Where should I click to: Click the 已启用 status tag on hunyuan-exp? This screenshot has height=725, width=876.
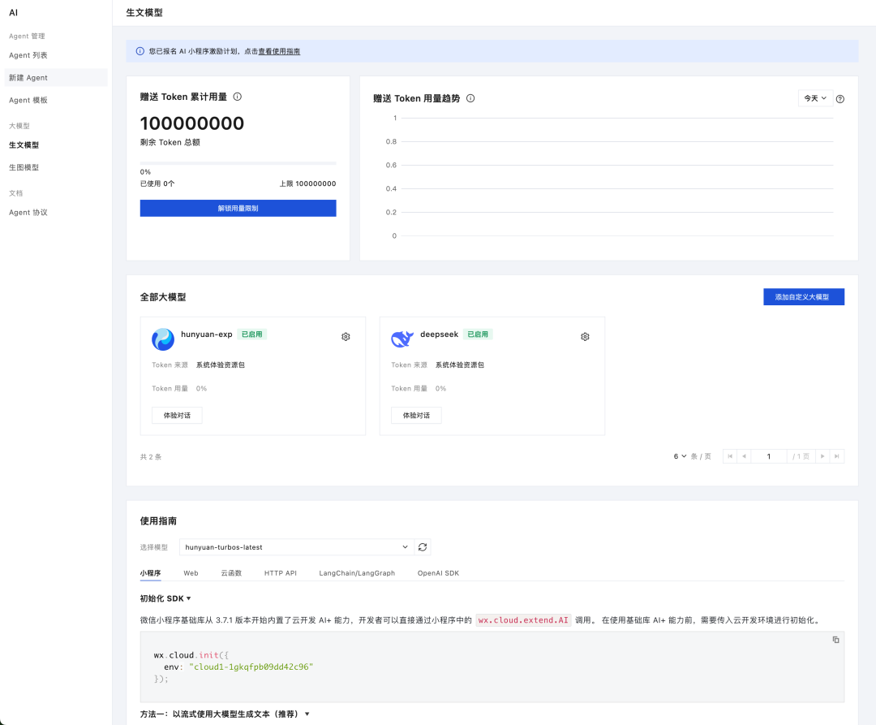[x=252, y=334]
